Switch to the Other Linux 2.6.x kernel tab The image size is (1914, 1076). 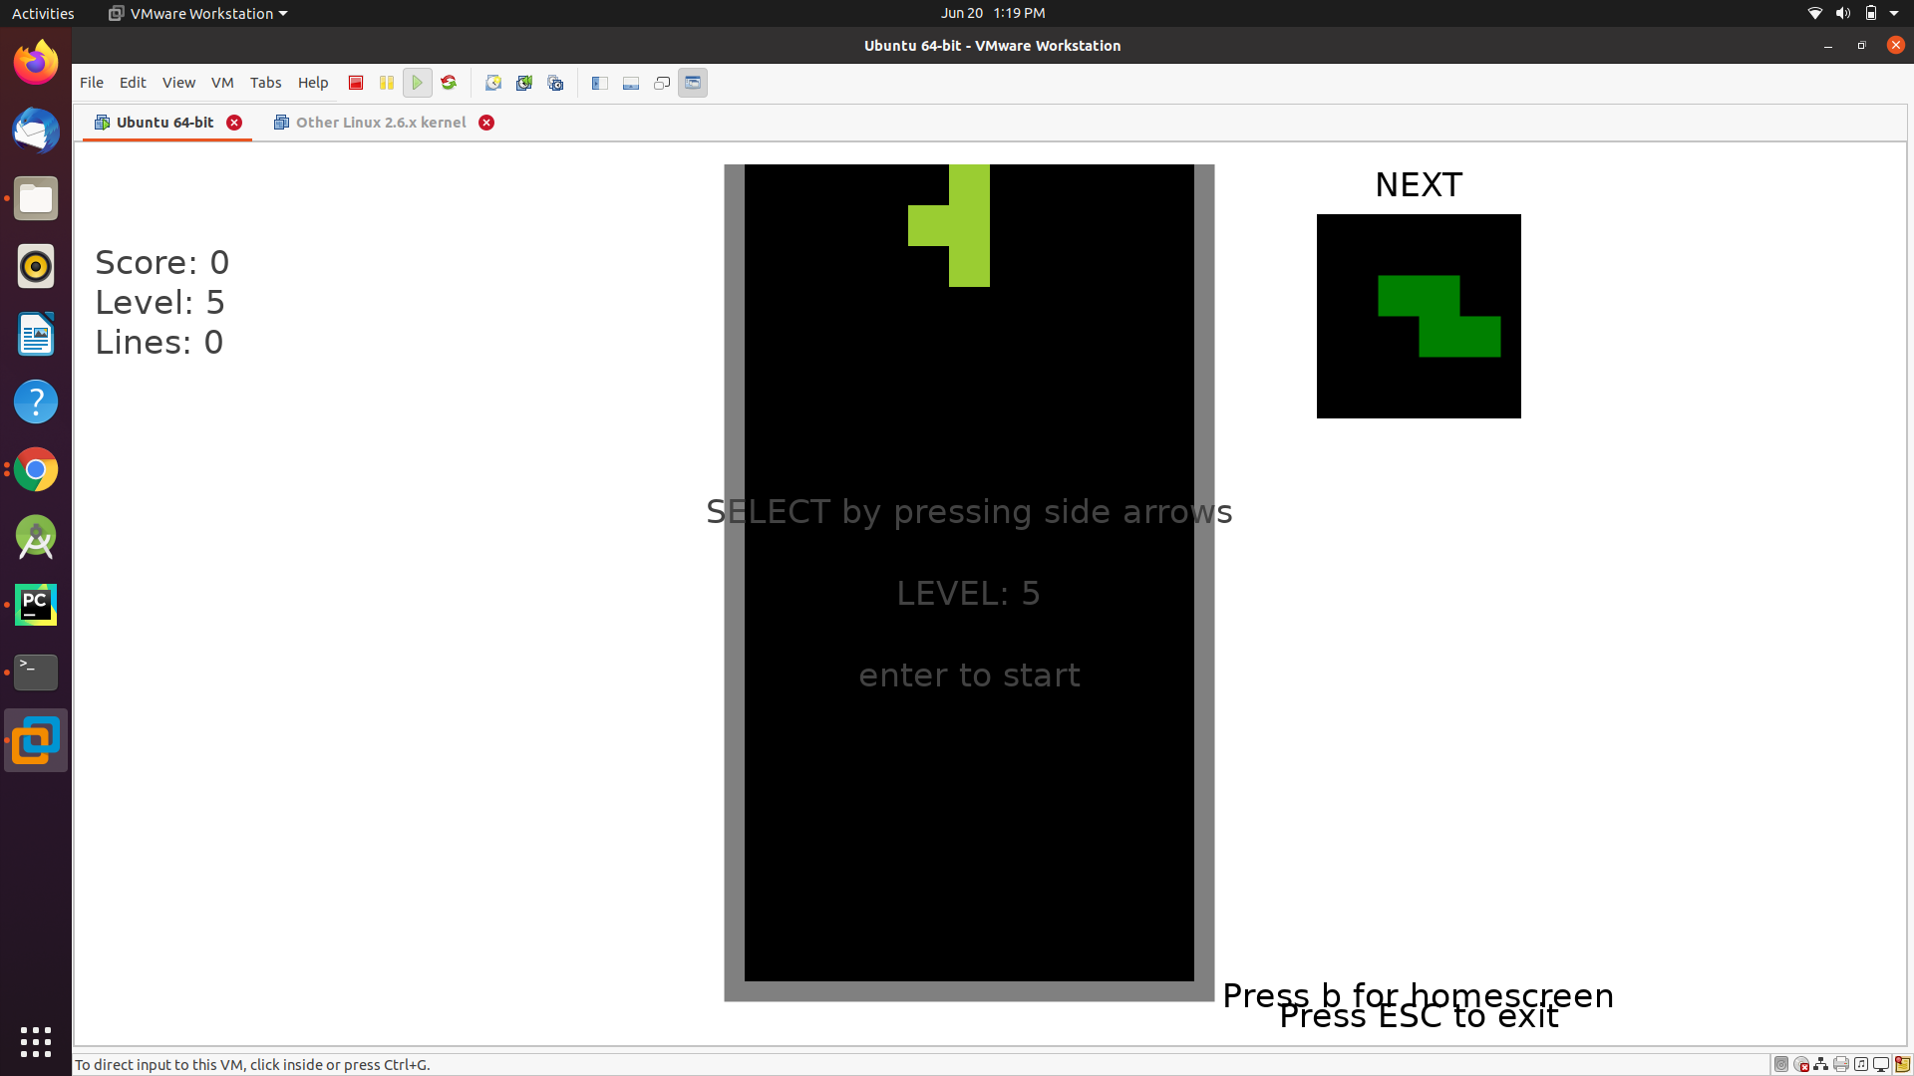tap(382, 122)
